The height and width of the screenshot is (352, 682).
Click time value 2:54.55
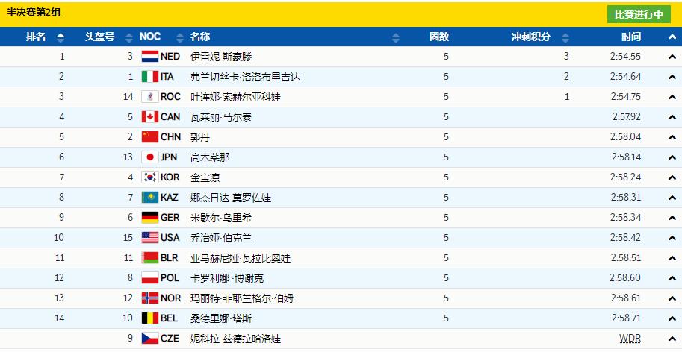(x=625, y=57)
